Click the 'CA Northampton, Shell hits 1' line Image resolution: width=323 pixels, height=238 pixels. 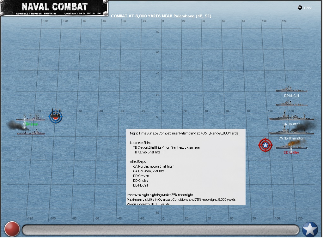tap(154, 166)
